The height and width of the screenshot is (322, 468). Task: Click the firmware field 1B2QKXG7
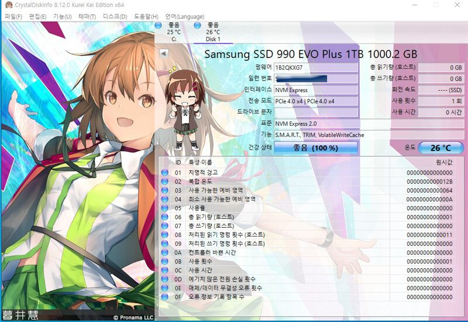(x=316, y=67)
